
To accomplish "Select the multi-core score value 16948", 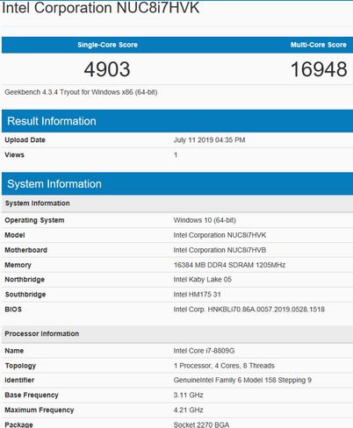I will click(x=319, y=69).
